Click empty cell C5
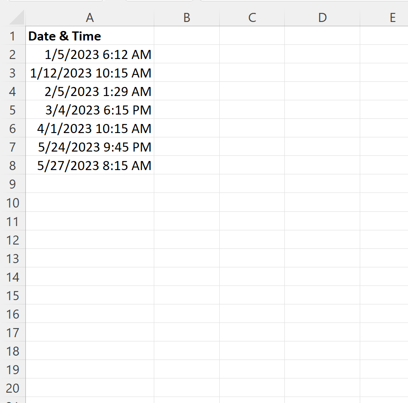 [x=252, y=110]
